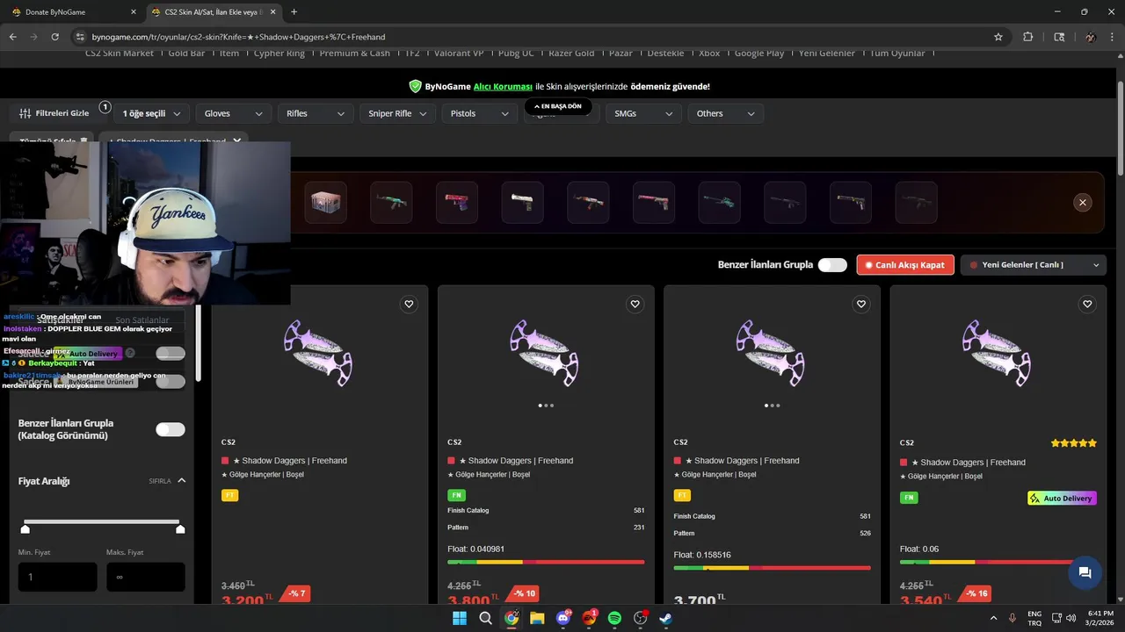
Task: Open Pistols filter dropdown
Action: coord(479,113)
